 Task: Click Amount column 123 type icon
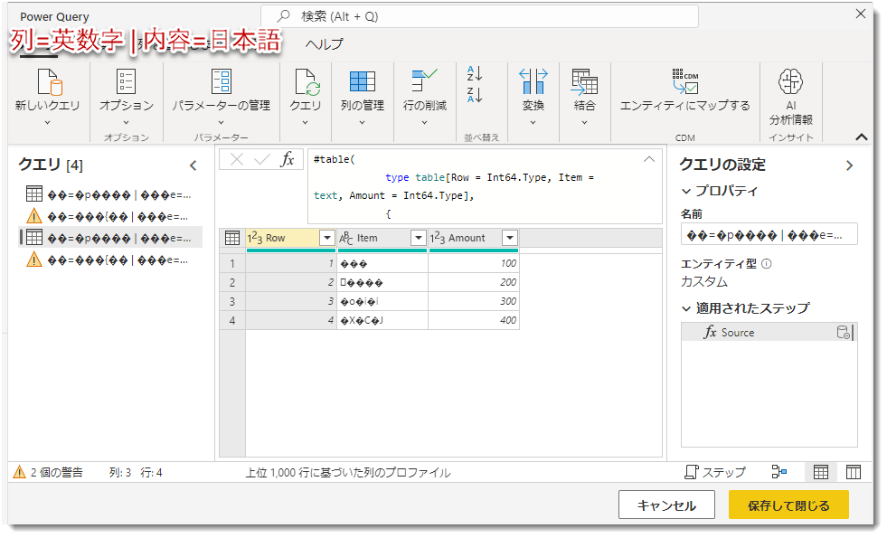(x=438, y=238)
